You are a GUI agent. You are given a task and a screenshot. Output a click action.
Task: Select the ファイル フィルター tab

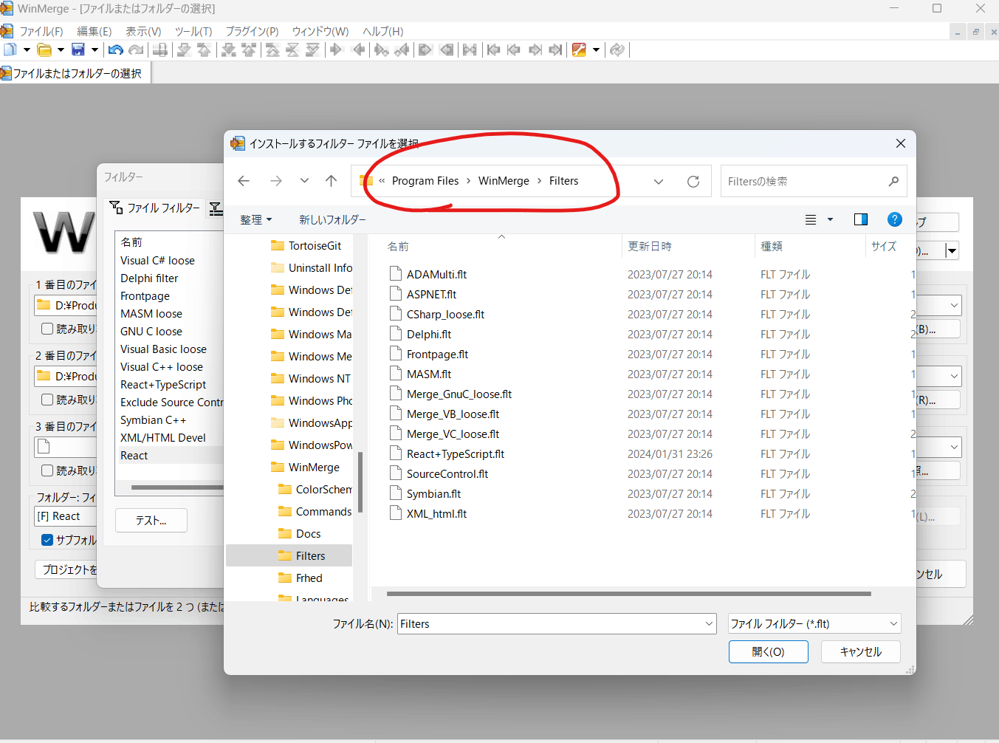155,208
